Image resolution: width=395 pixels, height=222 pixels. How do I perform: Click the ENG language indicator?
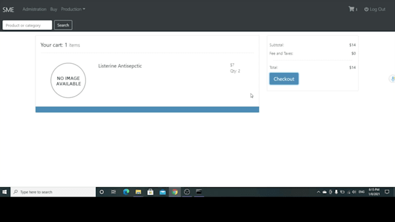pyautogui.click(x=361, y=192)
